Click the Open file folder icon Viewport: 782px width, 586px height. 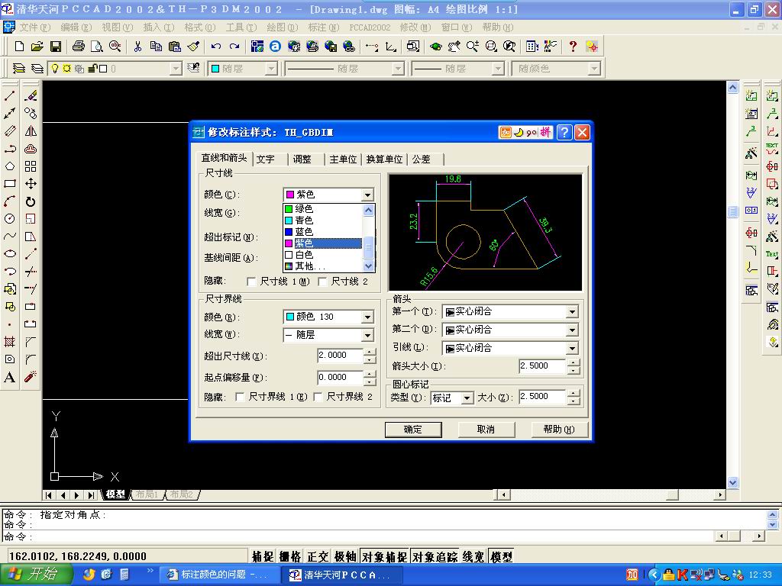click(x=37, y=47)
